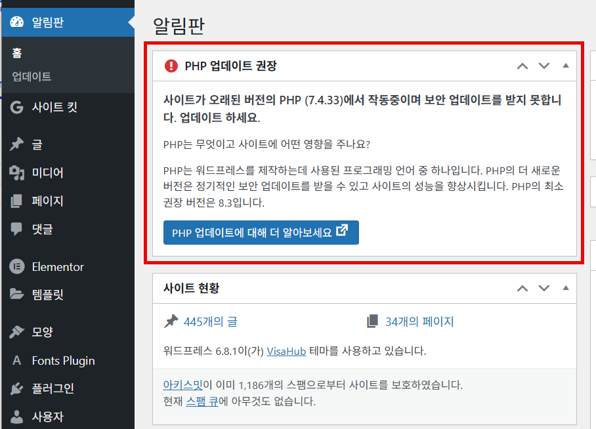Click the red warning icon in PHP panel

(171, 66)
